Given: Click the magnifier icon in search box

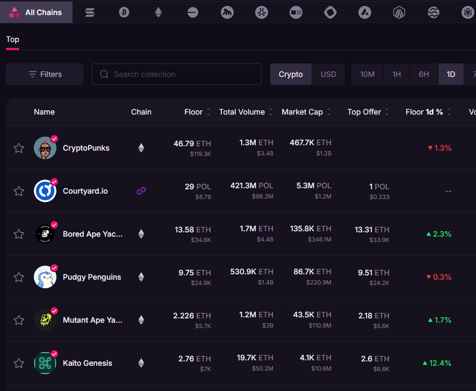Looking at the screenshot, I should click(104, 74).
